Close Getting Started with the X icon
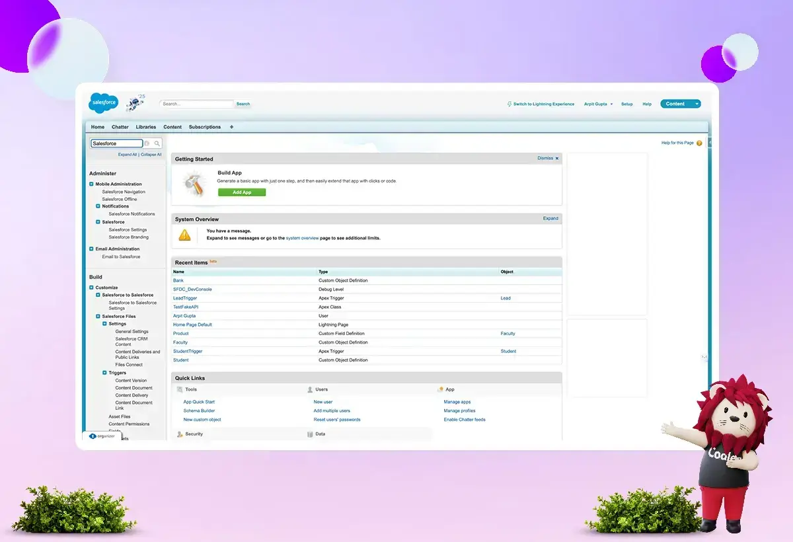The height and width of the screenshot is (542, 793). pyautogui.click(x=557, y=159)
